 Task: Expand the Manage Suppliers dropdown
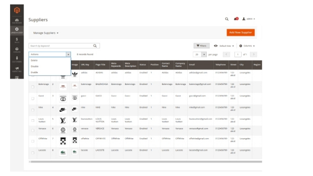(x=46, y=33)
